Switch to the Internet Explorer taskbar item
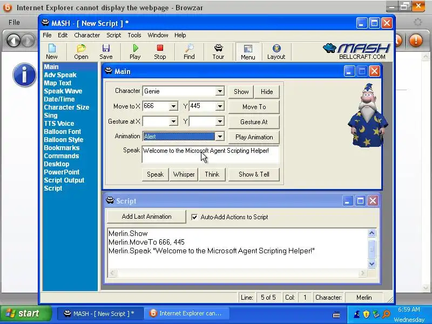 [187, 314]
